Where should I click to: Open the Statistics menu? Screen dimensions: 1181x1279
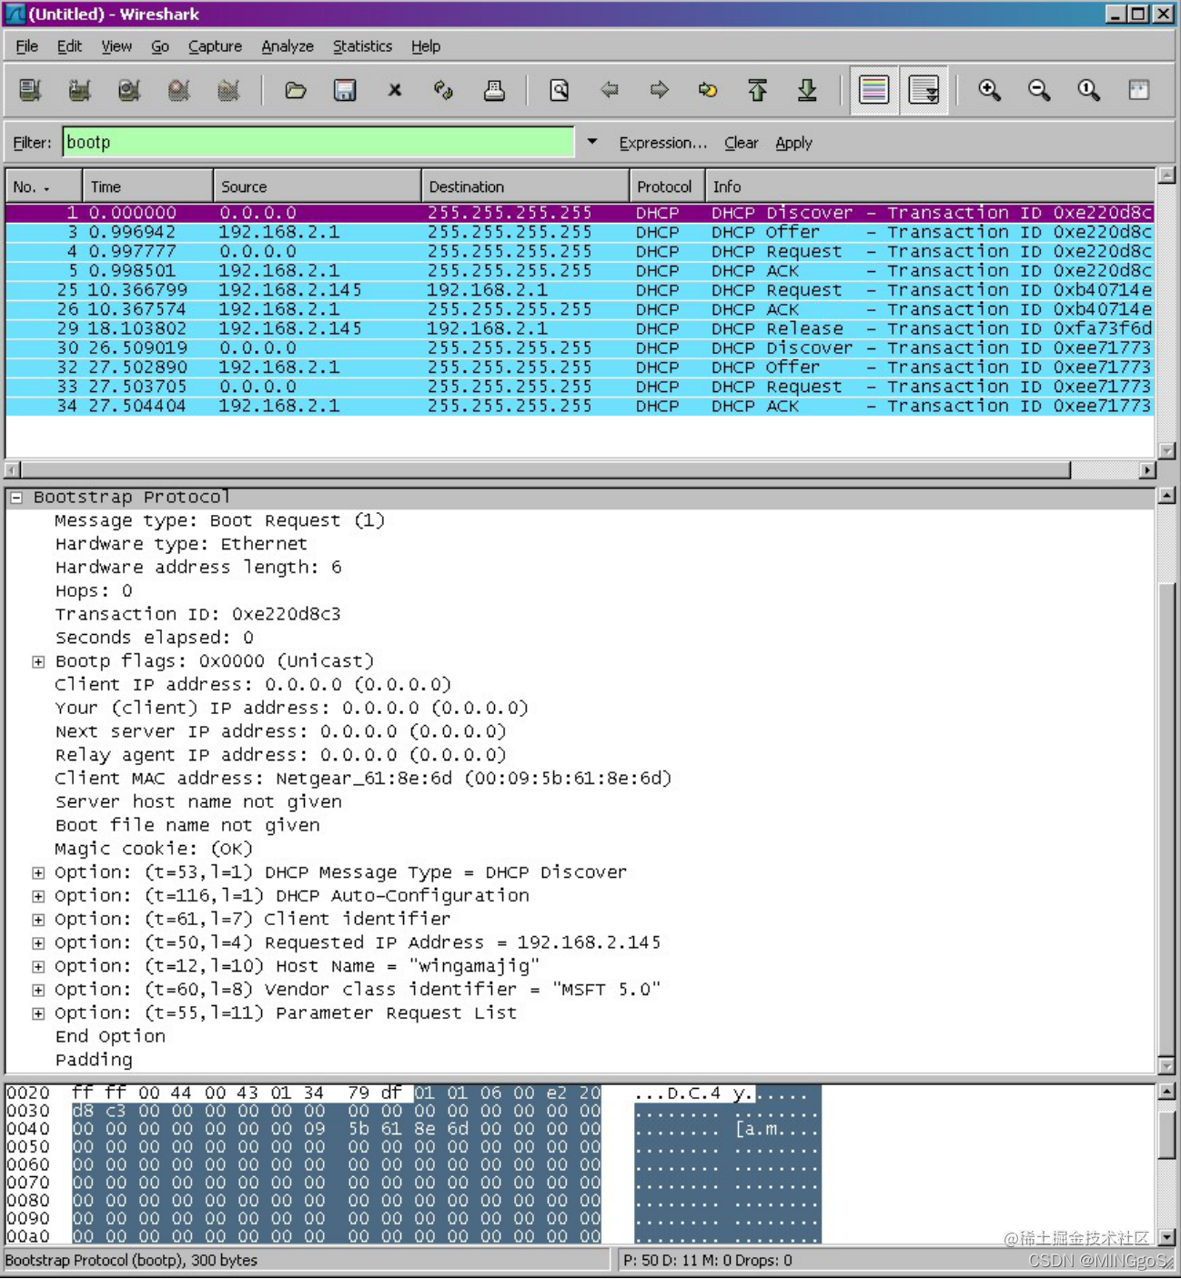pos(361,45)
